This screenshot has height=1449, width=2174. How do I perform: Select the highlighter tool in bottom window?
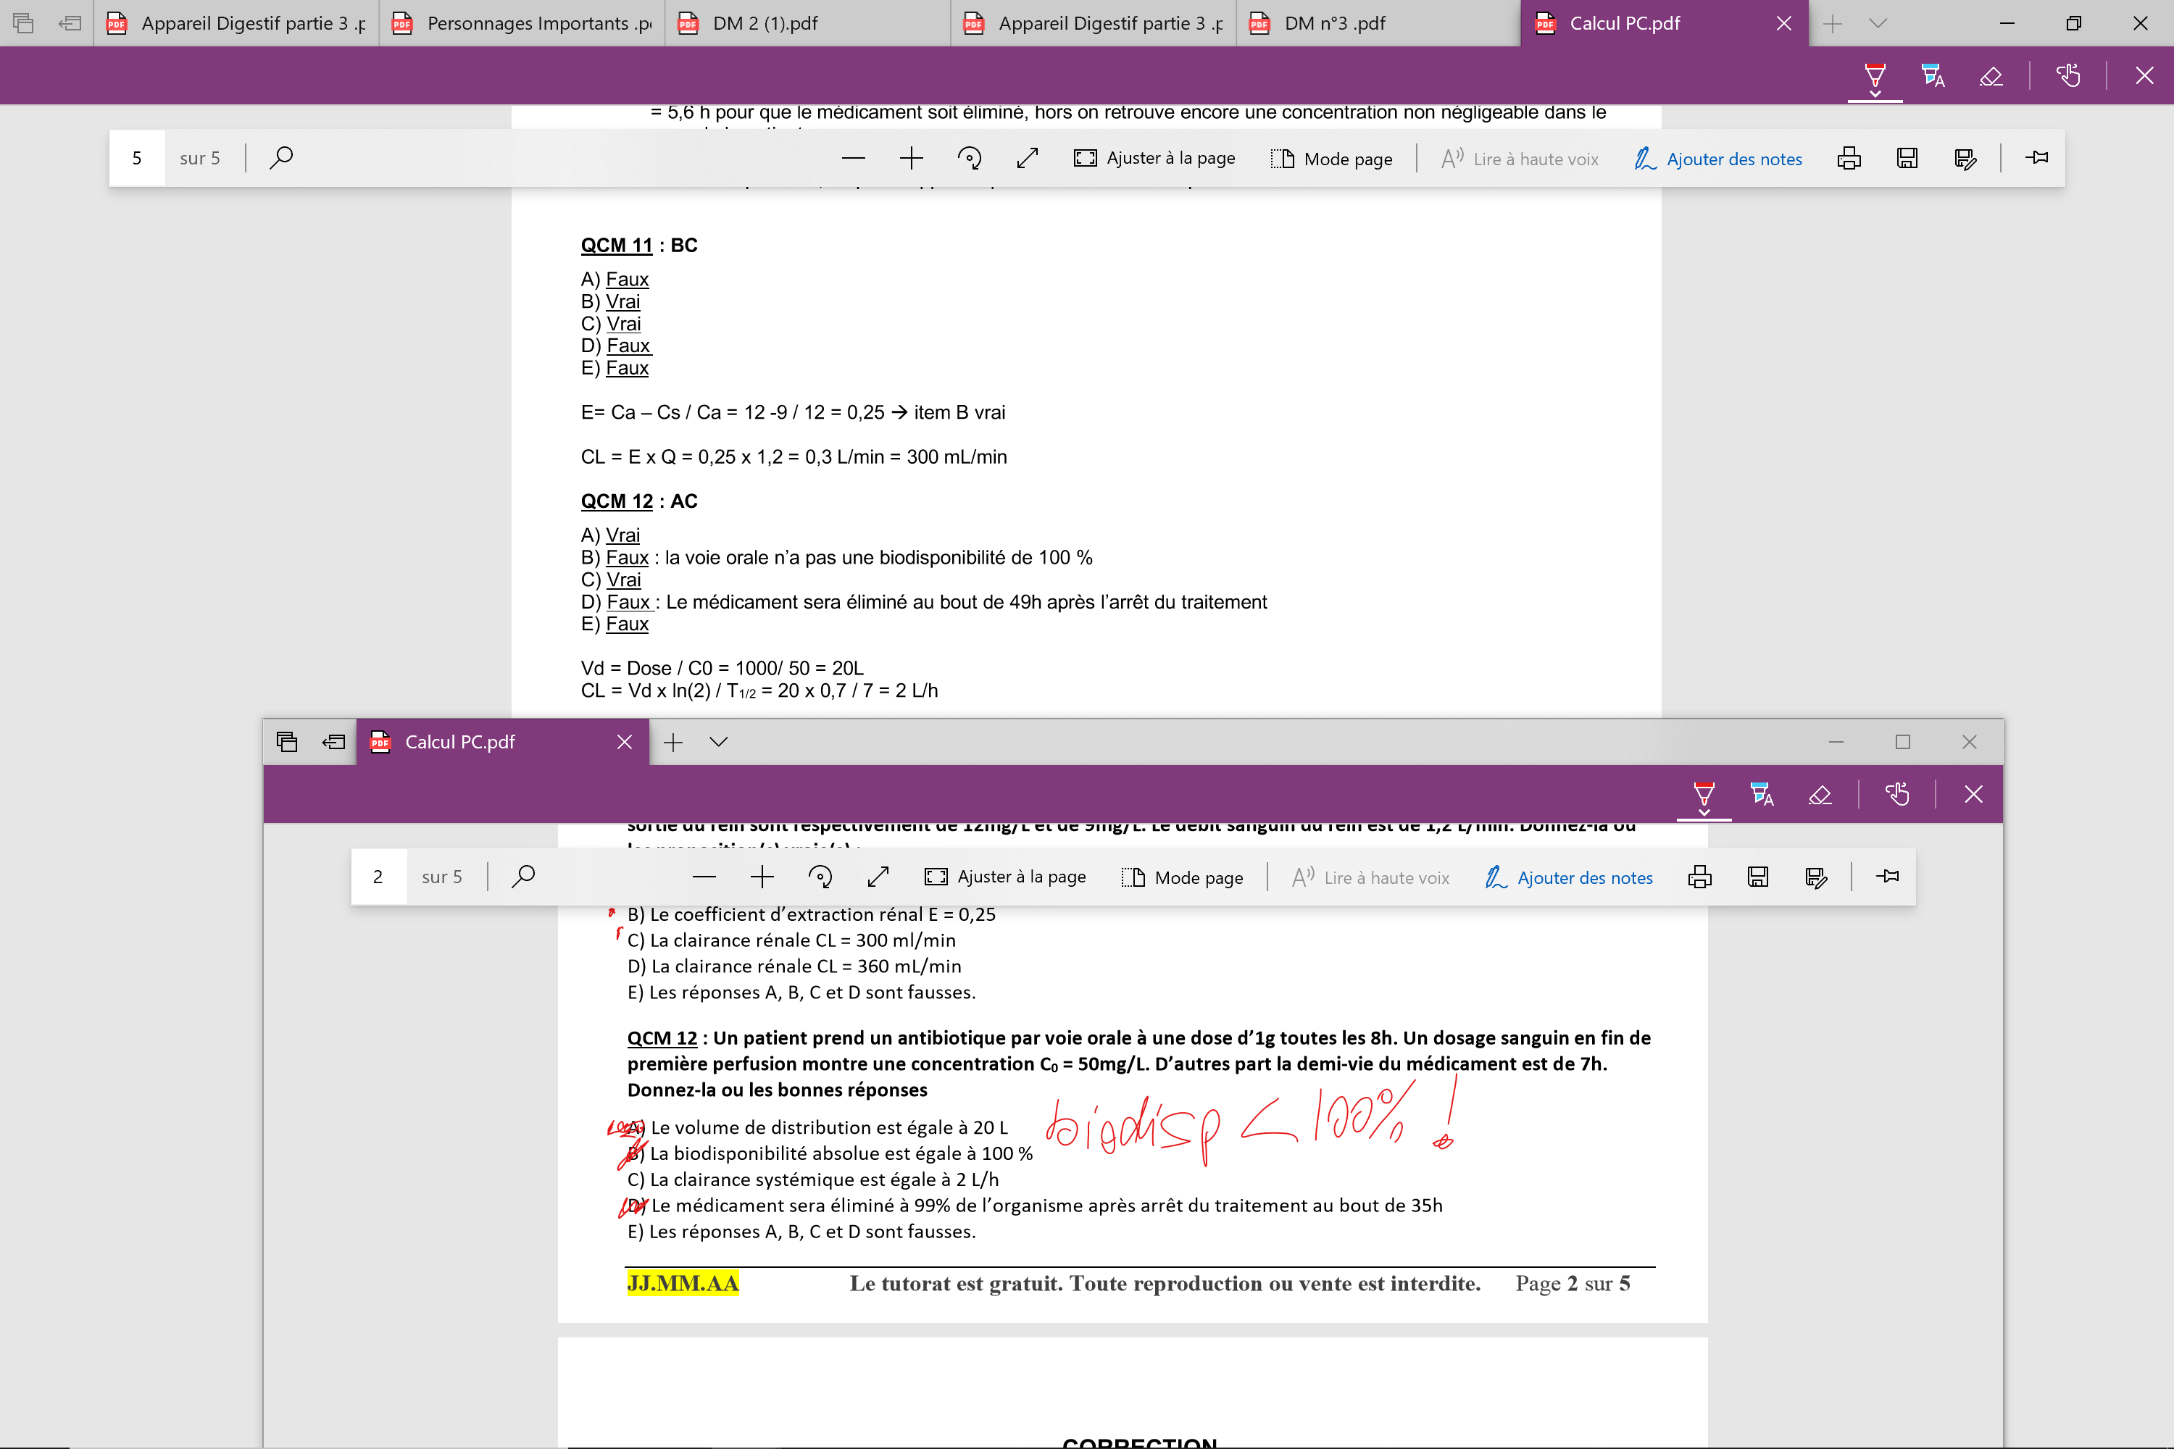coord(1762,795)
